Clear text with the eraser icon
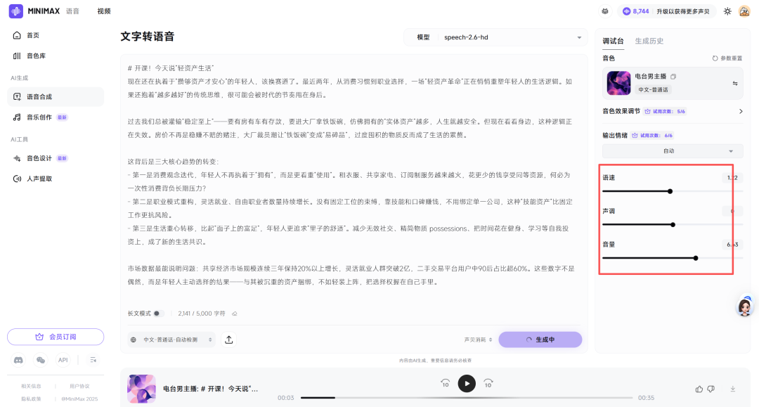Viewport: 759px width, 407px height. pos(235,314)
